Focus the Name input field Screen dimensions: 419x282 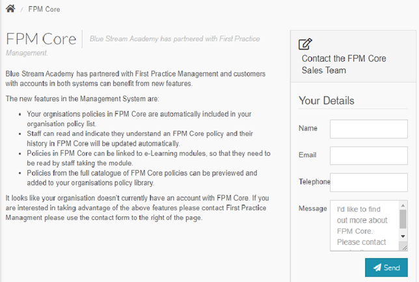click(368, 129)
